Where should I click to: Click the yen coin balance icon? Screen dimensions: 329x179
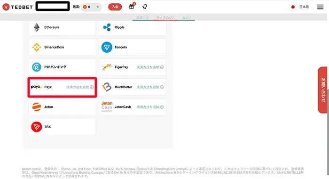click(x=85, y=7)
